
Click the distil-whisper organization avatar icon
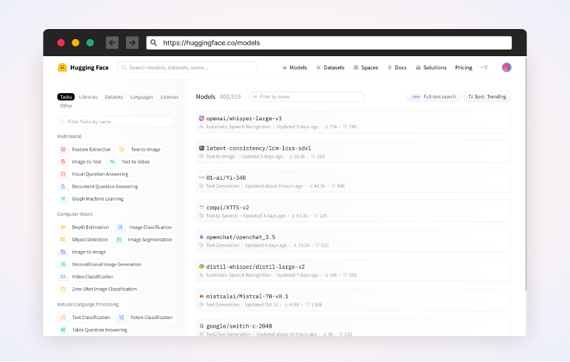point(201,267)
